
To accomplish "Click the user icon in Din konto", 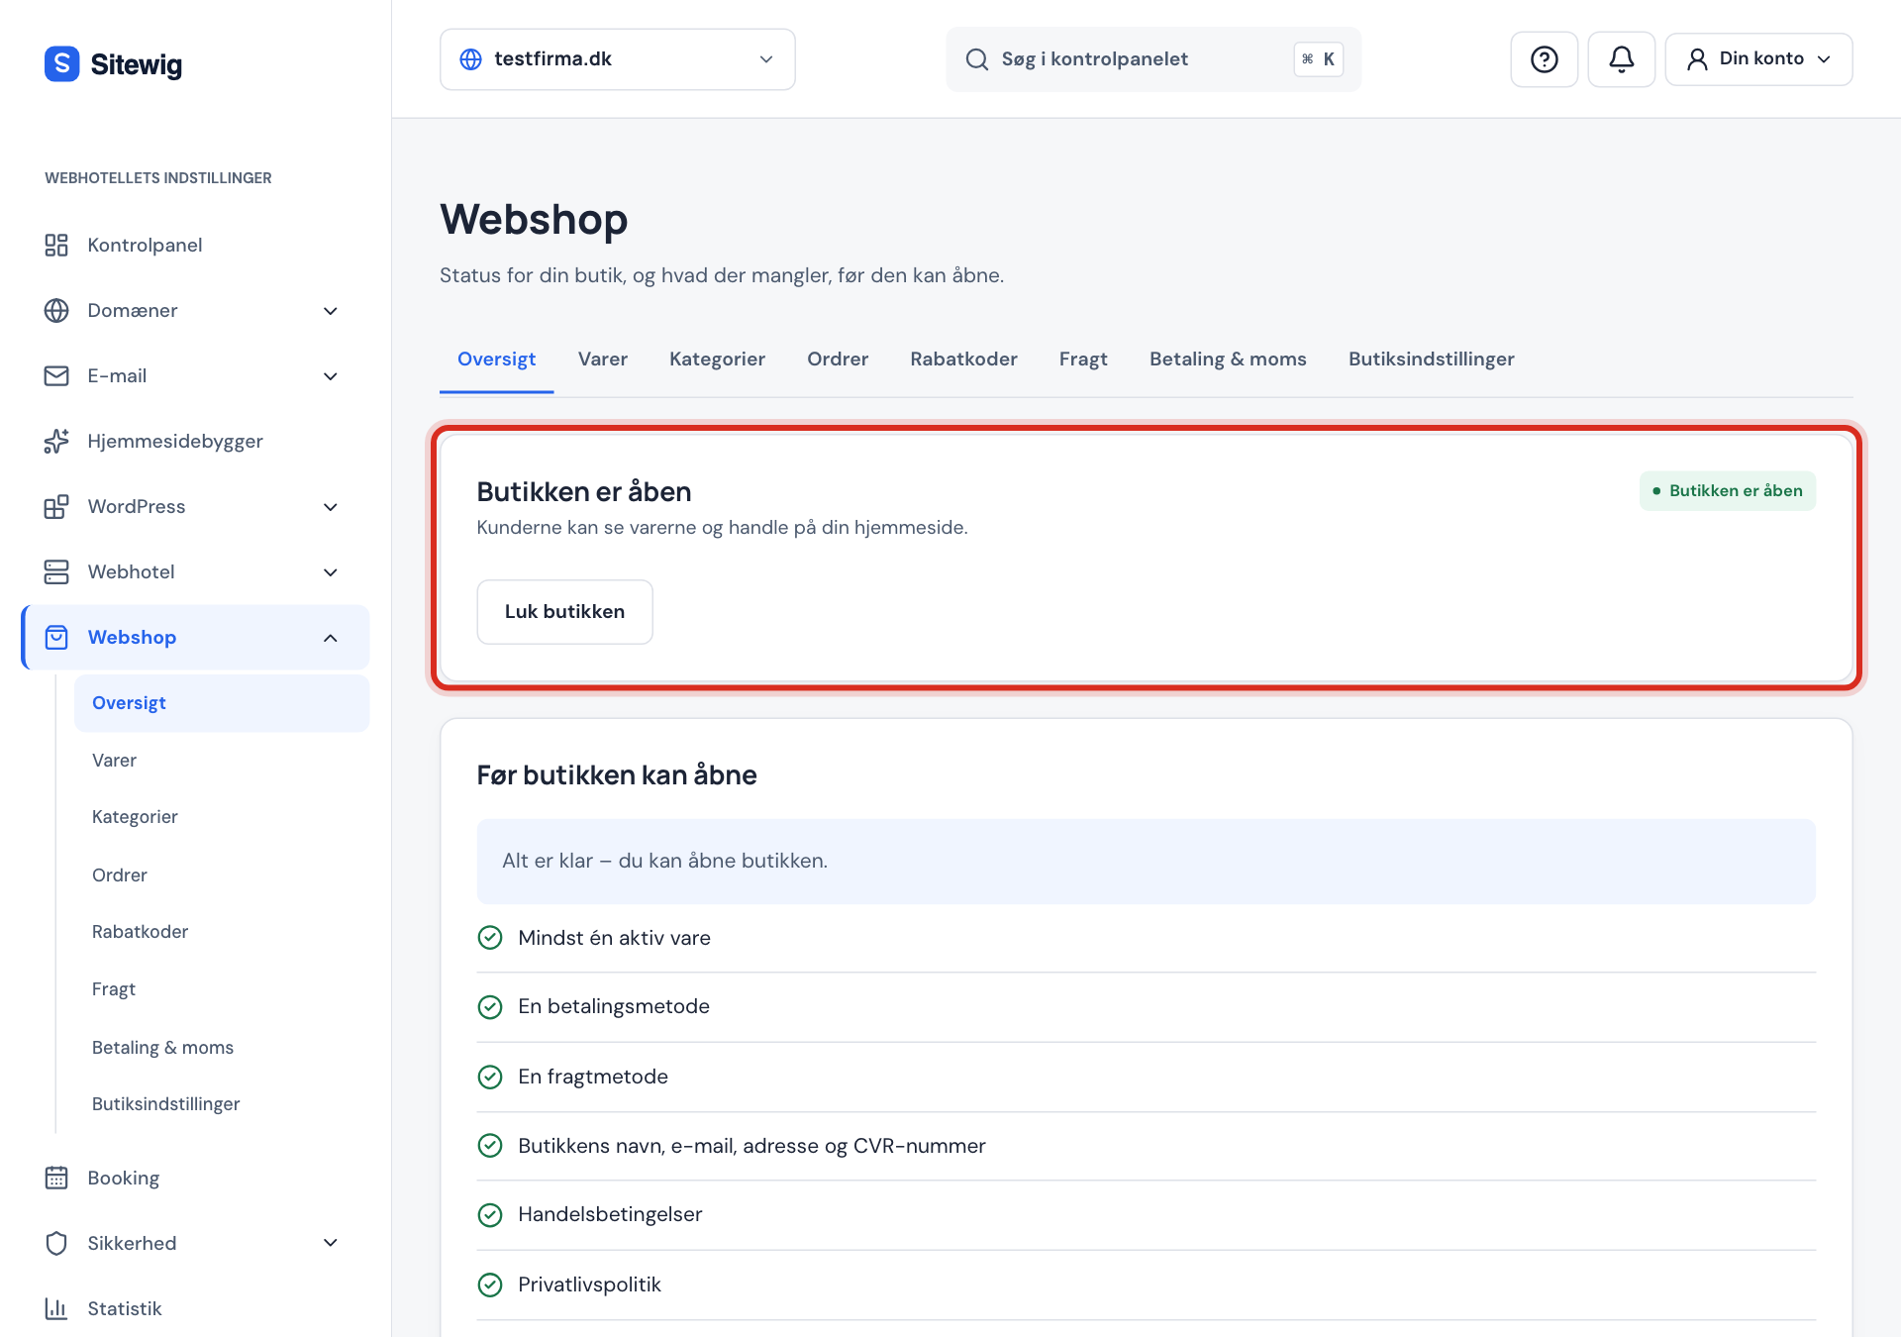I will tap(1697, 59).
